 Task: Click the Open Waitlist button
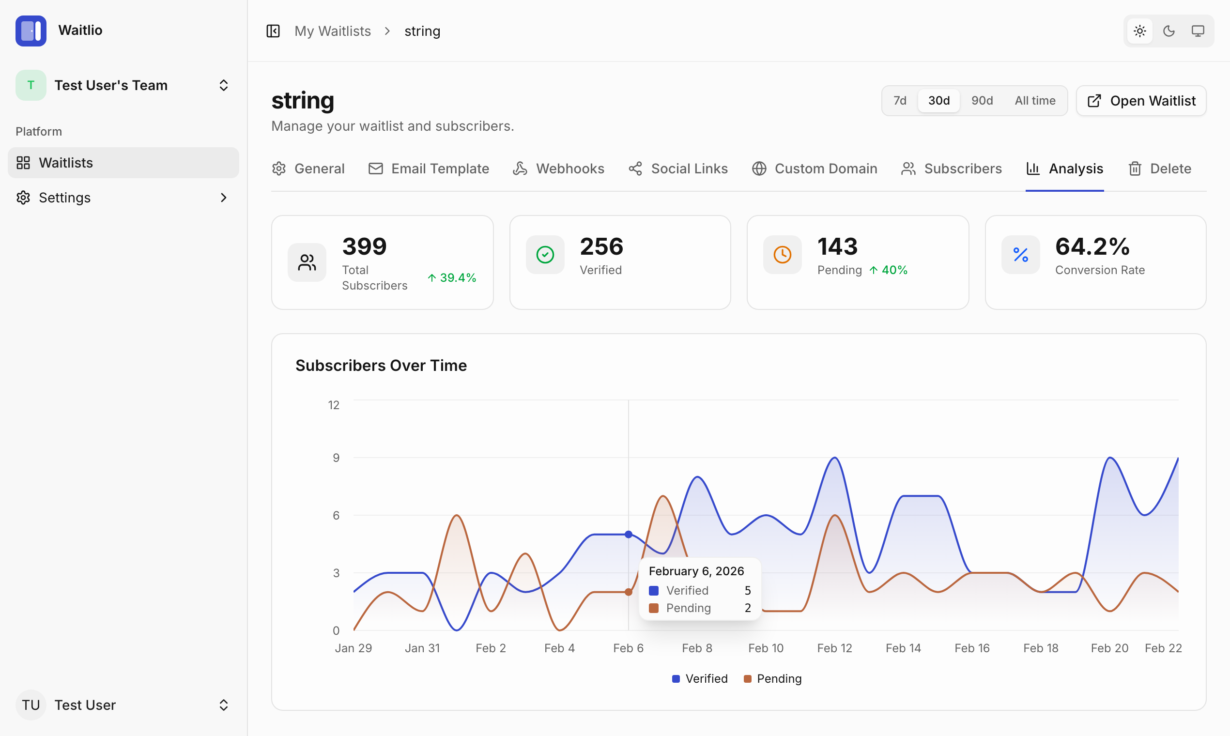tap(1141, 101)
